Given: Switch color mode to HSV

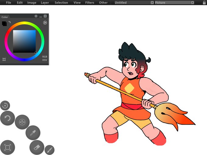Looking at the screenshot, I should 45,60.
